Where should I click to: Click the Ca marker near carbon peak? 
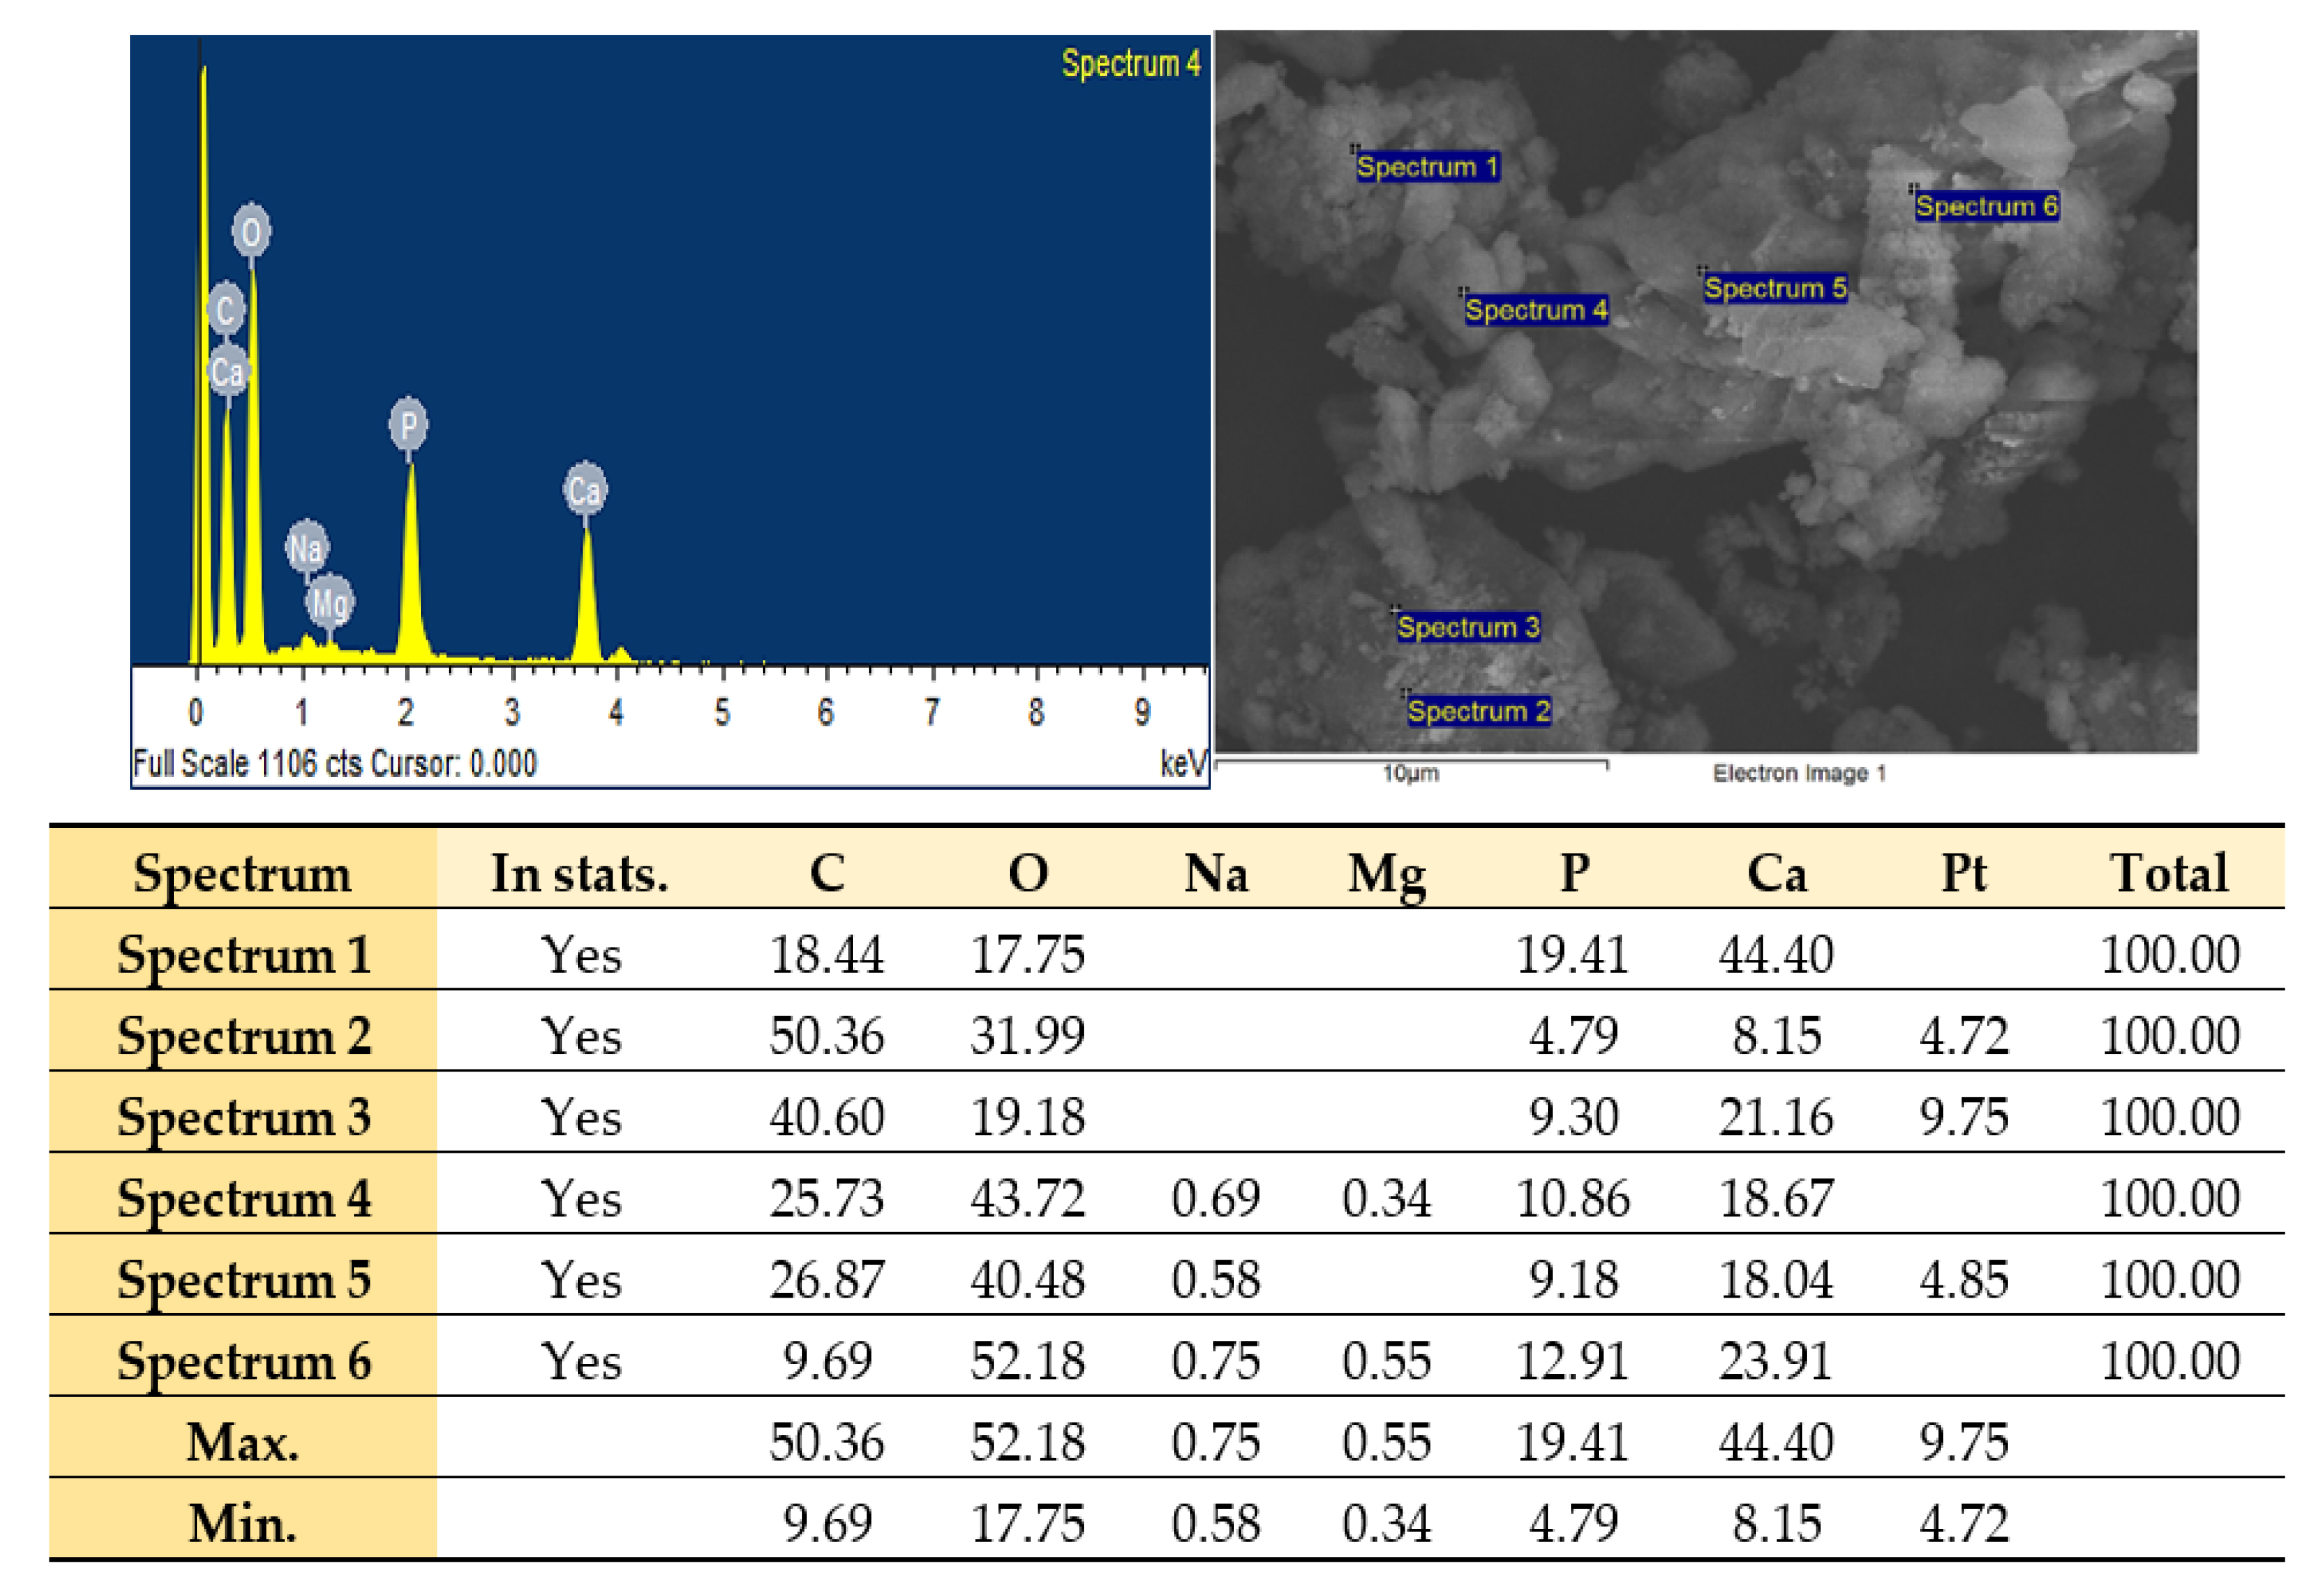[x=228, y=372]
